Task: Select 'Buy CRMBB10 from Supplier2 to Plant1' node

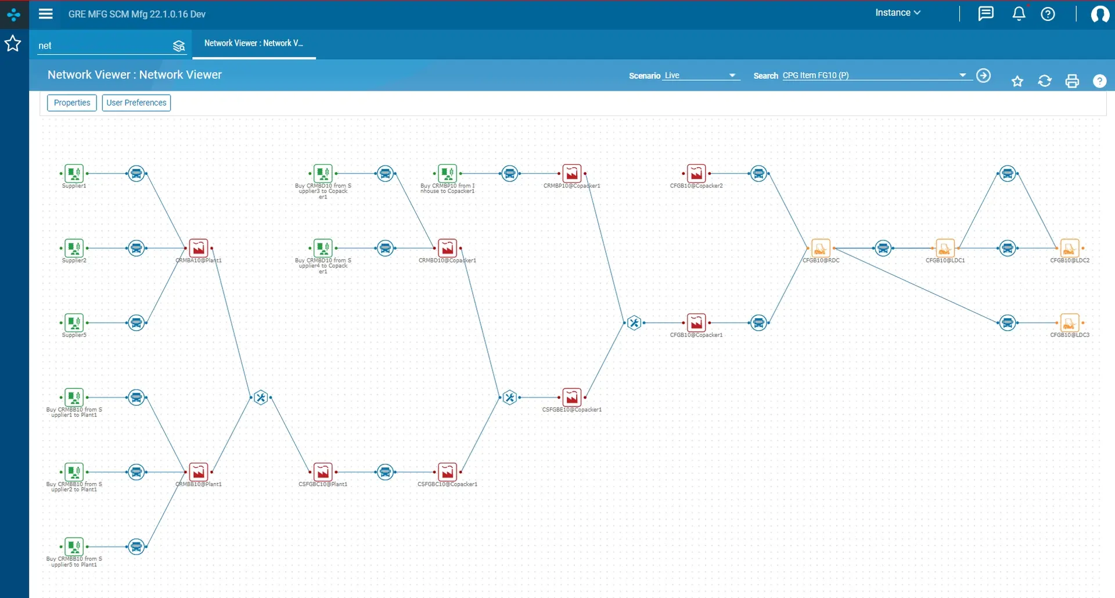Action: click(x=74, y=472)
